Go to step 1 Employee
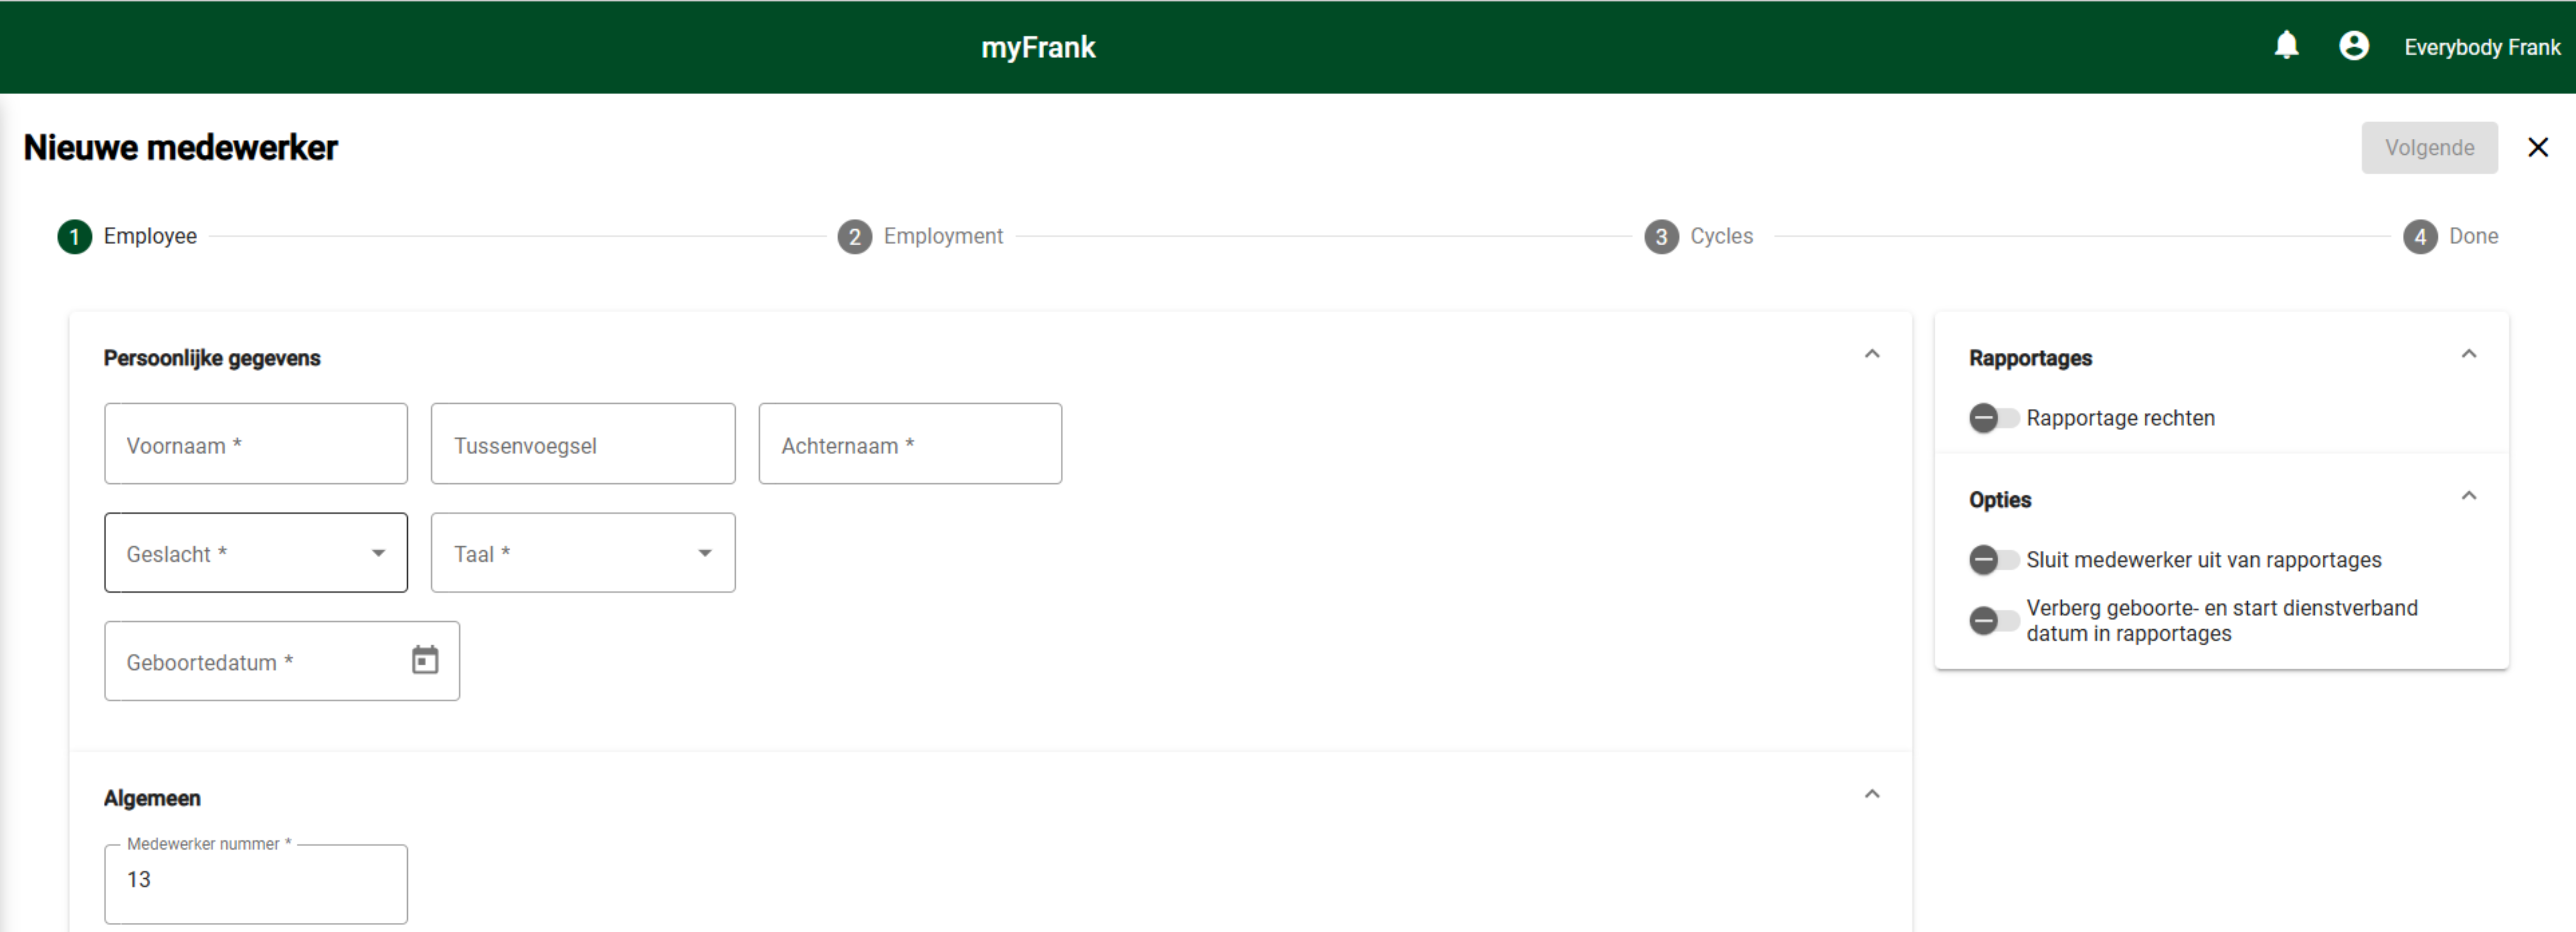 click(x=127, y=237)
